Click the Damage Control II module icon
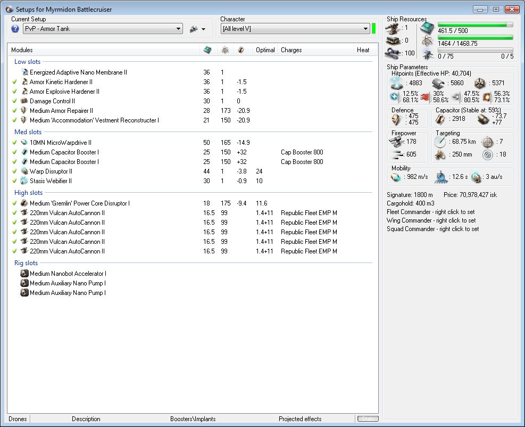The height and width of the screenshot is (427, 525). 24,101
